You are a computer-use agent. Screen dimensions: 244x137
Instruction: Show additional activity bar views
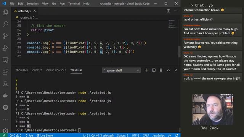(5, 119)
